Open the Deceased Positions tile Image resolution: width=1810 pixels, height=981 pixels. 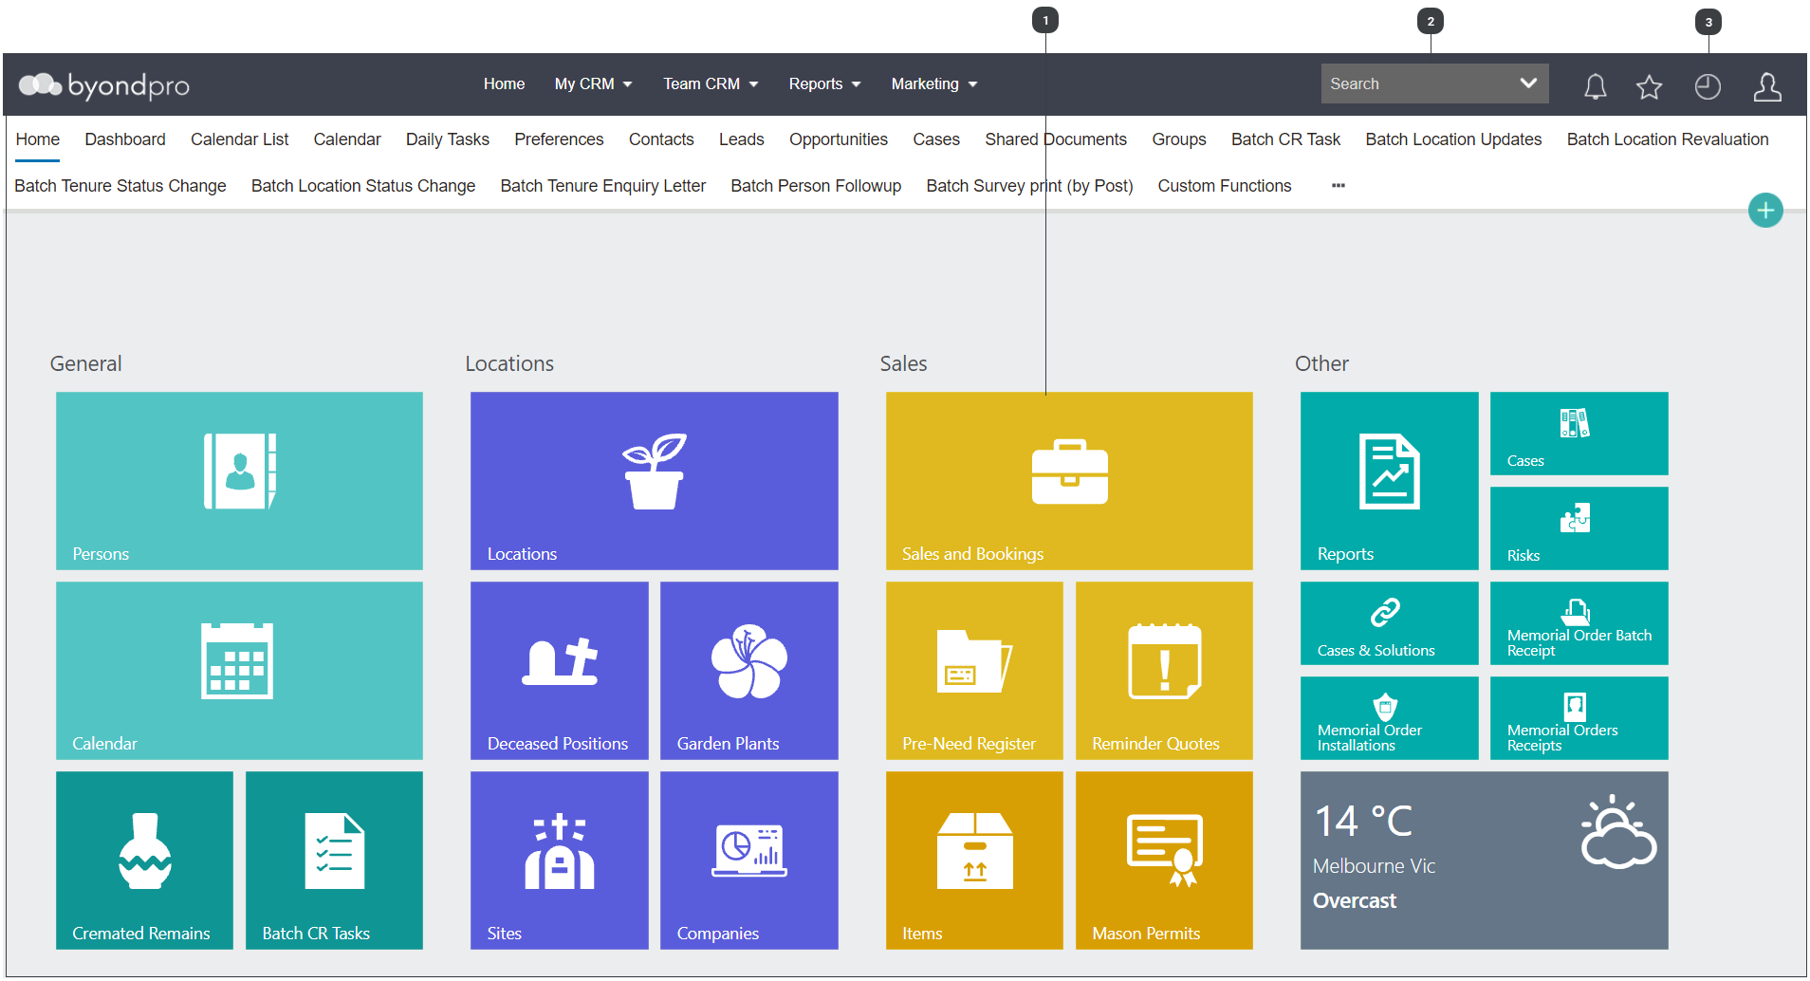tap(559, 670)
